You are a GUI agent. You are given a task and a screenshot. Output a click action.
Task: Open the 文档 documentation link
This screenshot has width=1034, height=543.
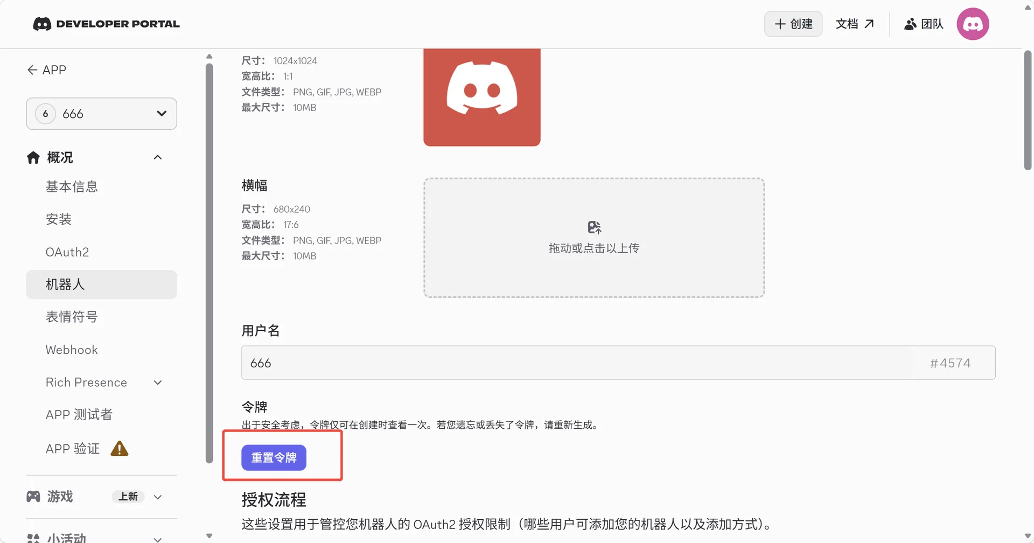(855, 24)
